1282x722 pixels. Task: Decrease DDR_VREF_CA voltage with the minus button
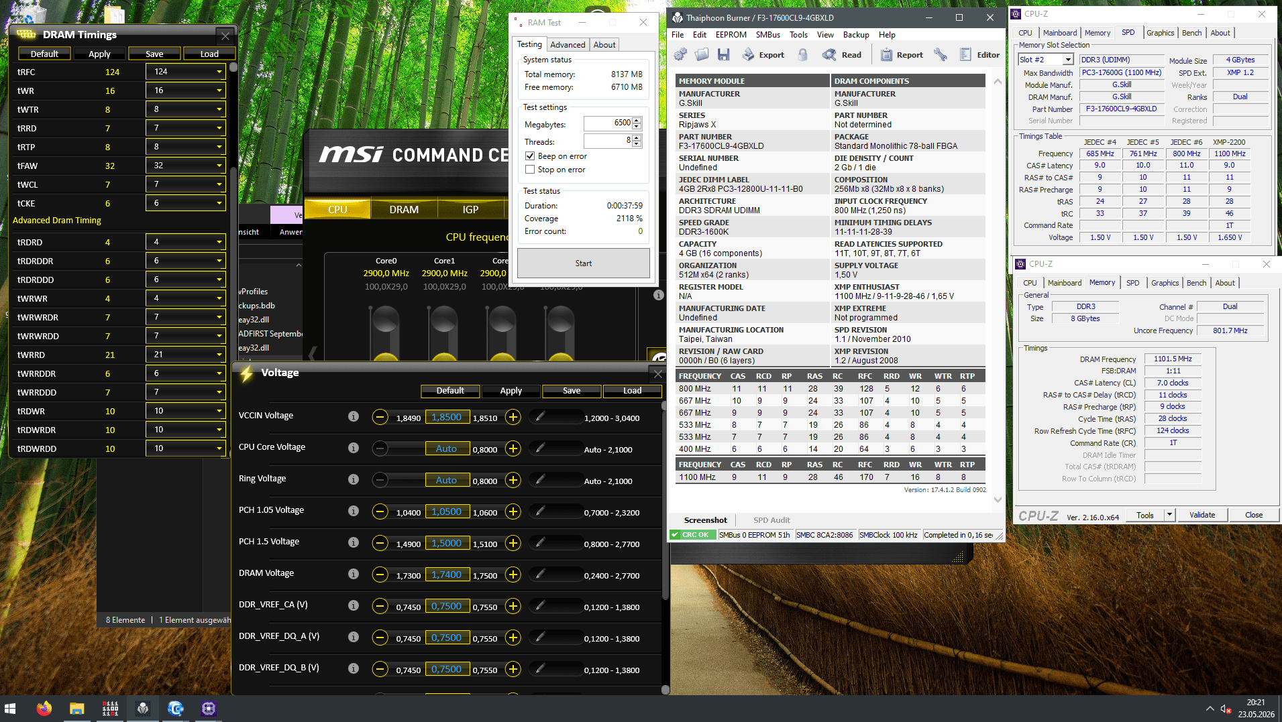tap(380, 606)
